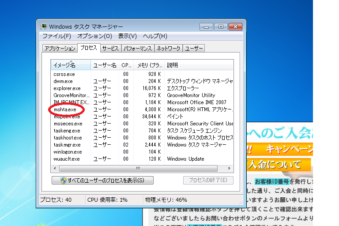The width and height of the screenshot is (339, 226).
Task: Select the explorer.exe process
Action: click(142, 88)
